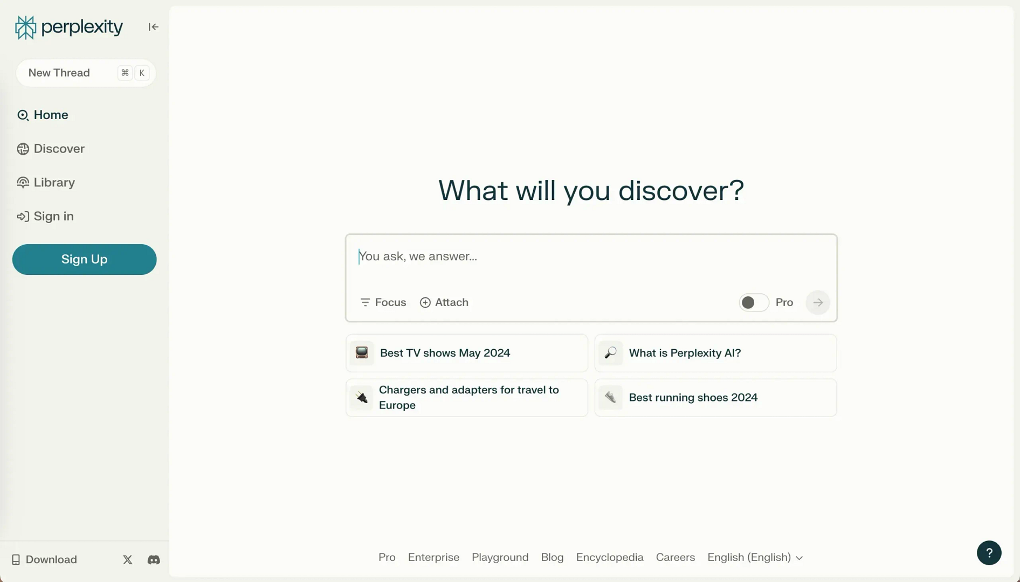
Task: Open the Enterprise footer link
Action: (433, 557)
